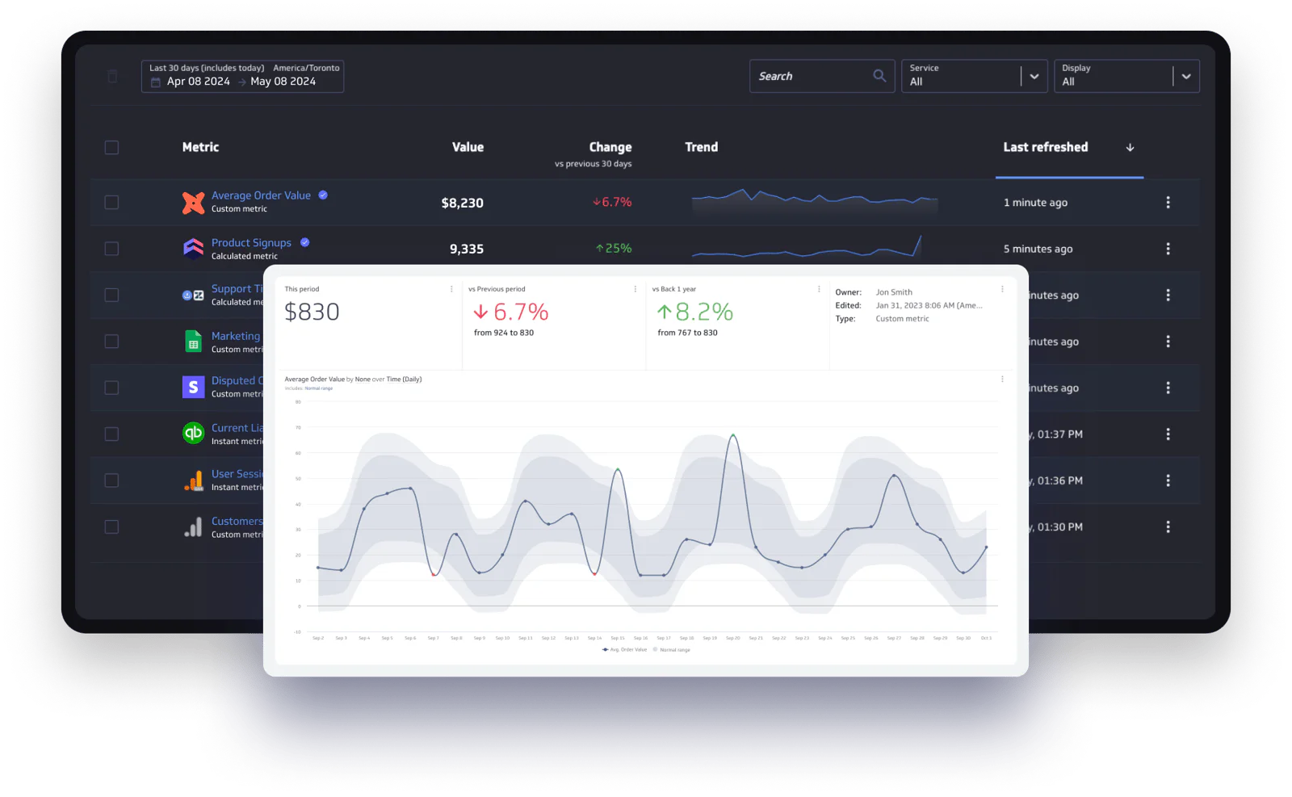
Task: Open the date range picker Apr 08 2024
Action: pyautogui.click(x=242, y=76)
